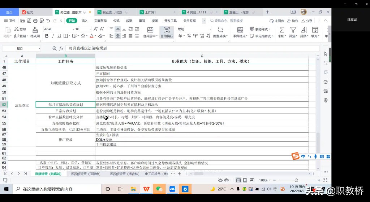Expand the Table Style (表格样式) dropdown
The height and width of the screenshot is (202, 370).
pos(269,30)
